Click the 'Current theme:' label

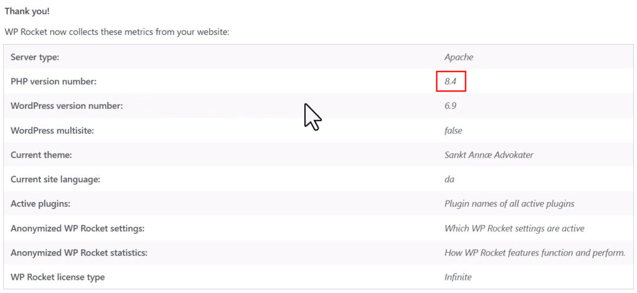[x=41, y=155]
